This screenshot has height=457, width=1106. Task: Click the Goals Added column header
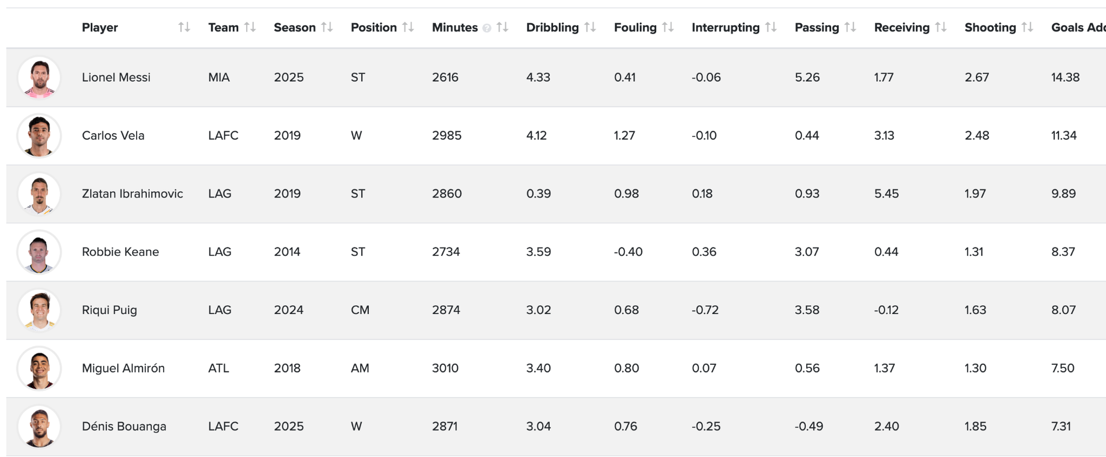click(x=1077, y=27)
